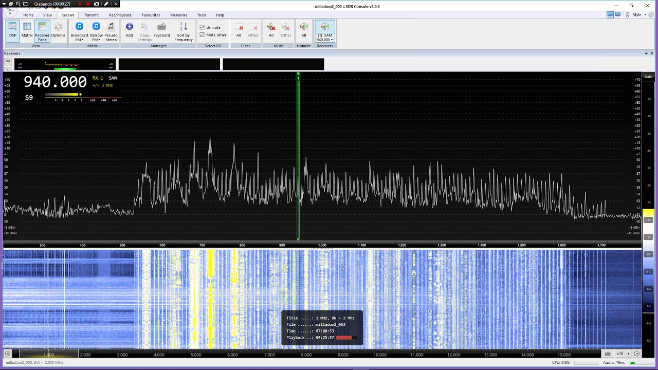Select second monitor layout icon
658x370 pixels.
(618, 15)
